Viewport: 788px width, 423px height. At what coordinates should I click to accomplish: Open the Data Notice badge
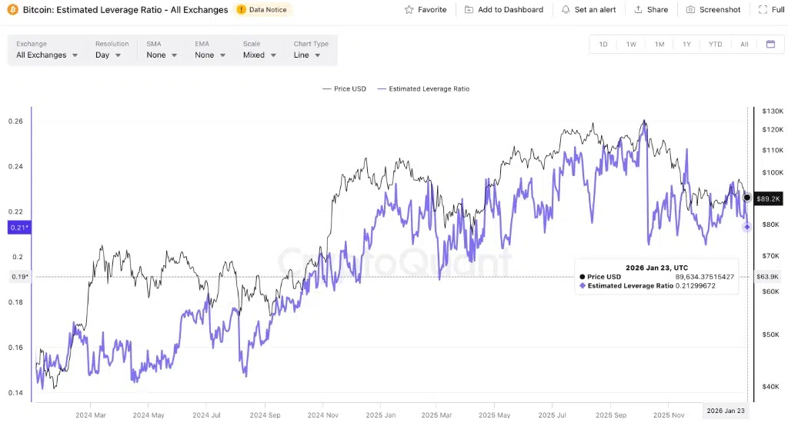click(263, 10)
